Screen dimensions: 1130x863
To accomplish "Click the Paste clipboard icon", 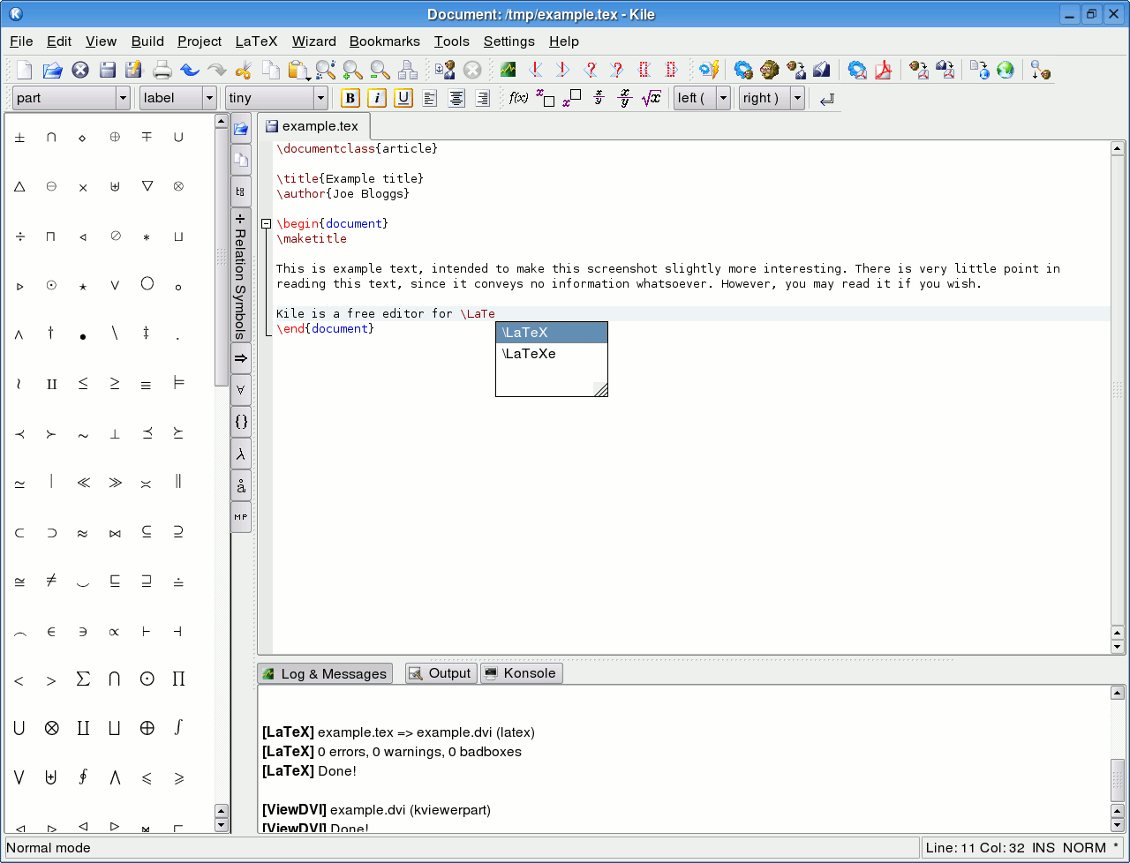I will point(298,70).
